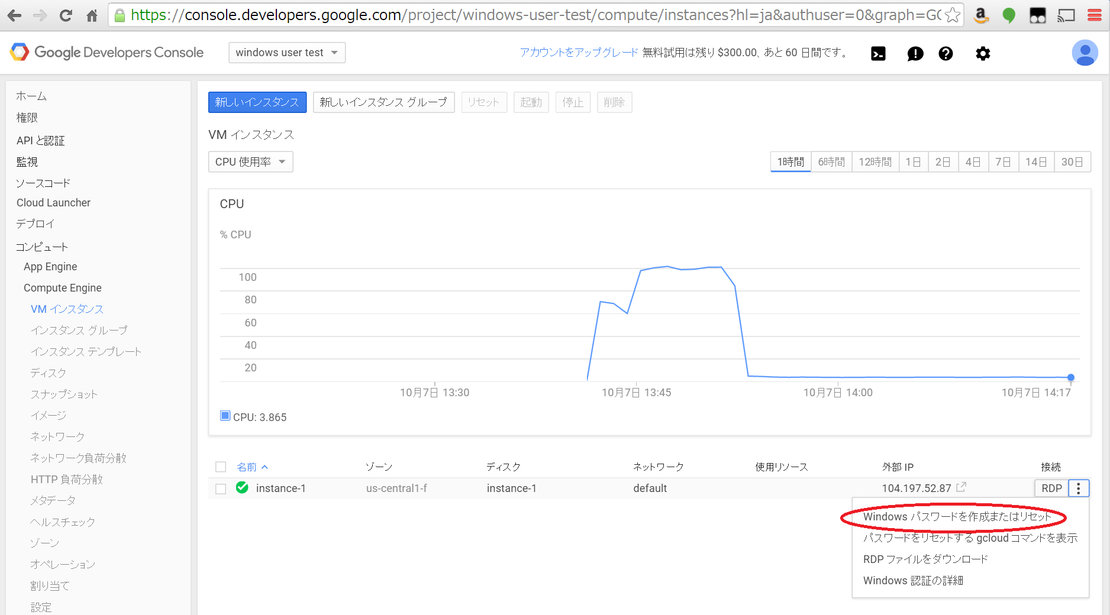1110x615 pixels.
Task: Open the three-dot RDP options dropdown
Action: pyautogui.click(x=1079, y=488)
